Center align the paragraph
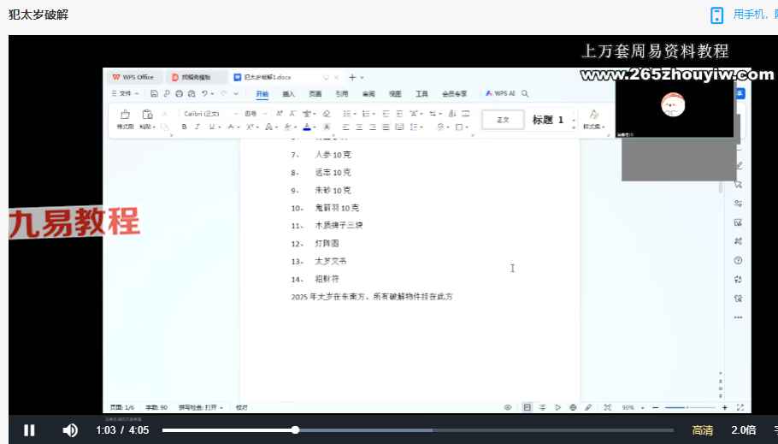The image size is (778, 444). point(359,127)
